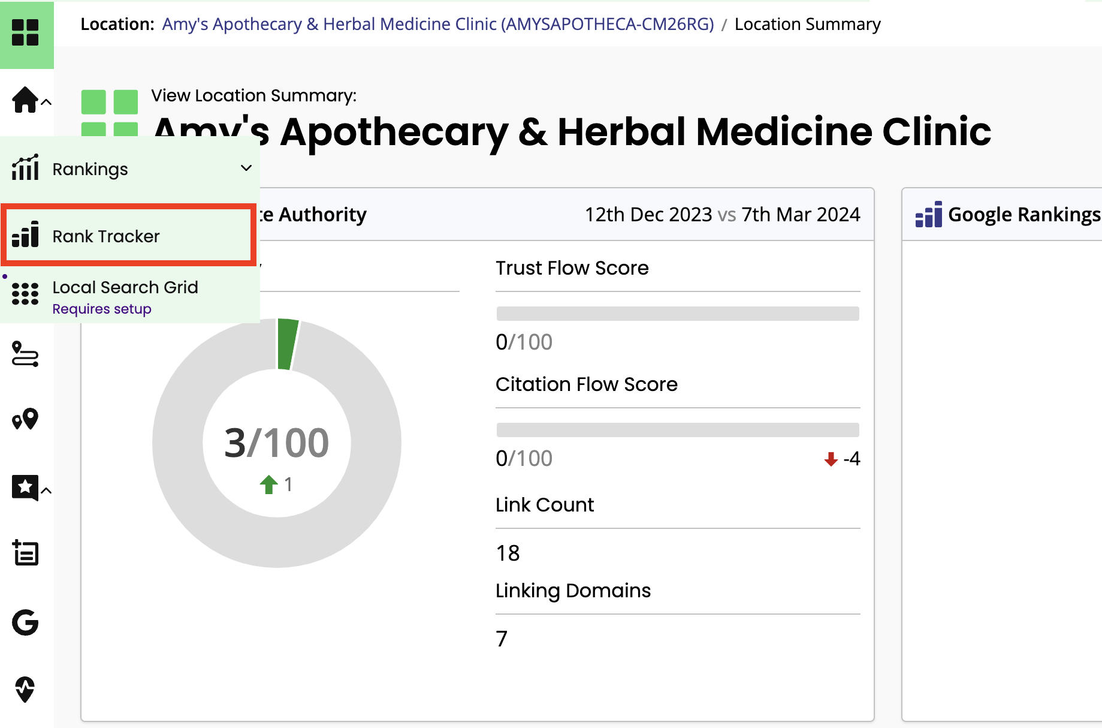The image size is (1102, 728).
Task: Select Rank Tracker menu item
Action: click(x=129, y=236)
